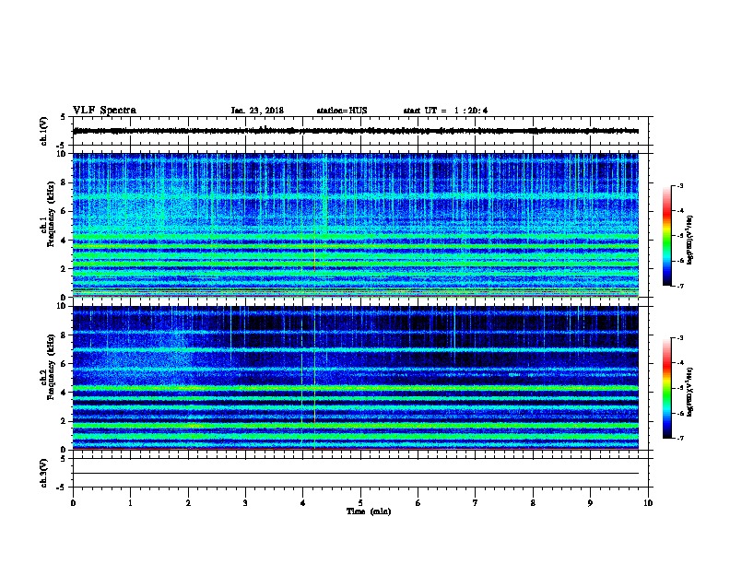Click inside the ch.2 spectrogram panel

point(356,378)
